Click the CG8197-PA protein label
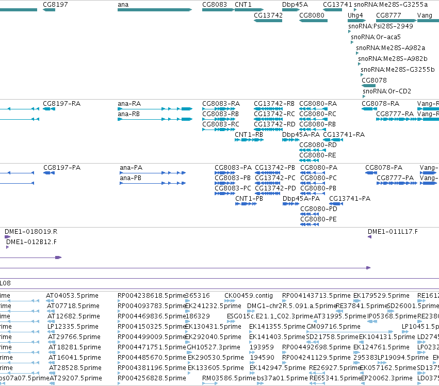Image resolution: width=439 pixels, height=386 pixels. (x=62, y=168)
